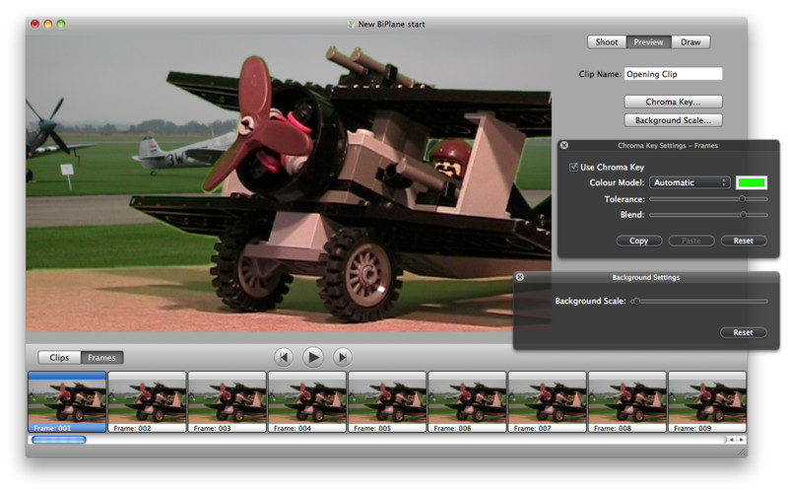
Task: Toggle the Use Chroma Key checkbox
Action: coord(573,167)
